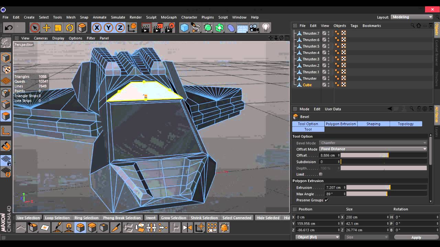Open object manager Tags menu
Viewport: 440px width, 247px height.
point(354,26)
